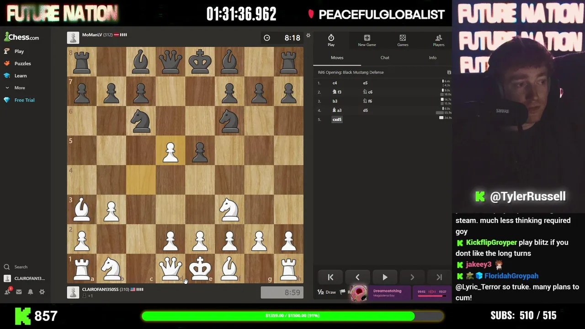585x329 pixels.
Task: Click the Free Trial diamond link
Action: click(19, 100)
